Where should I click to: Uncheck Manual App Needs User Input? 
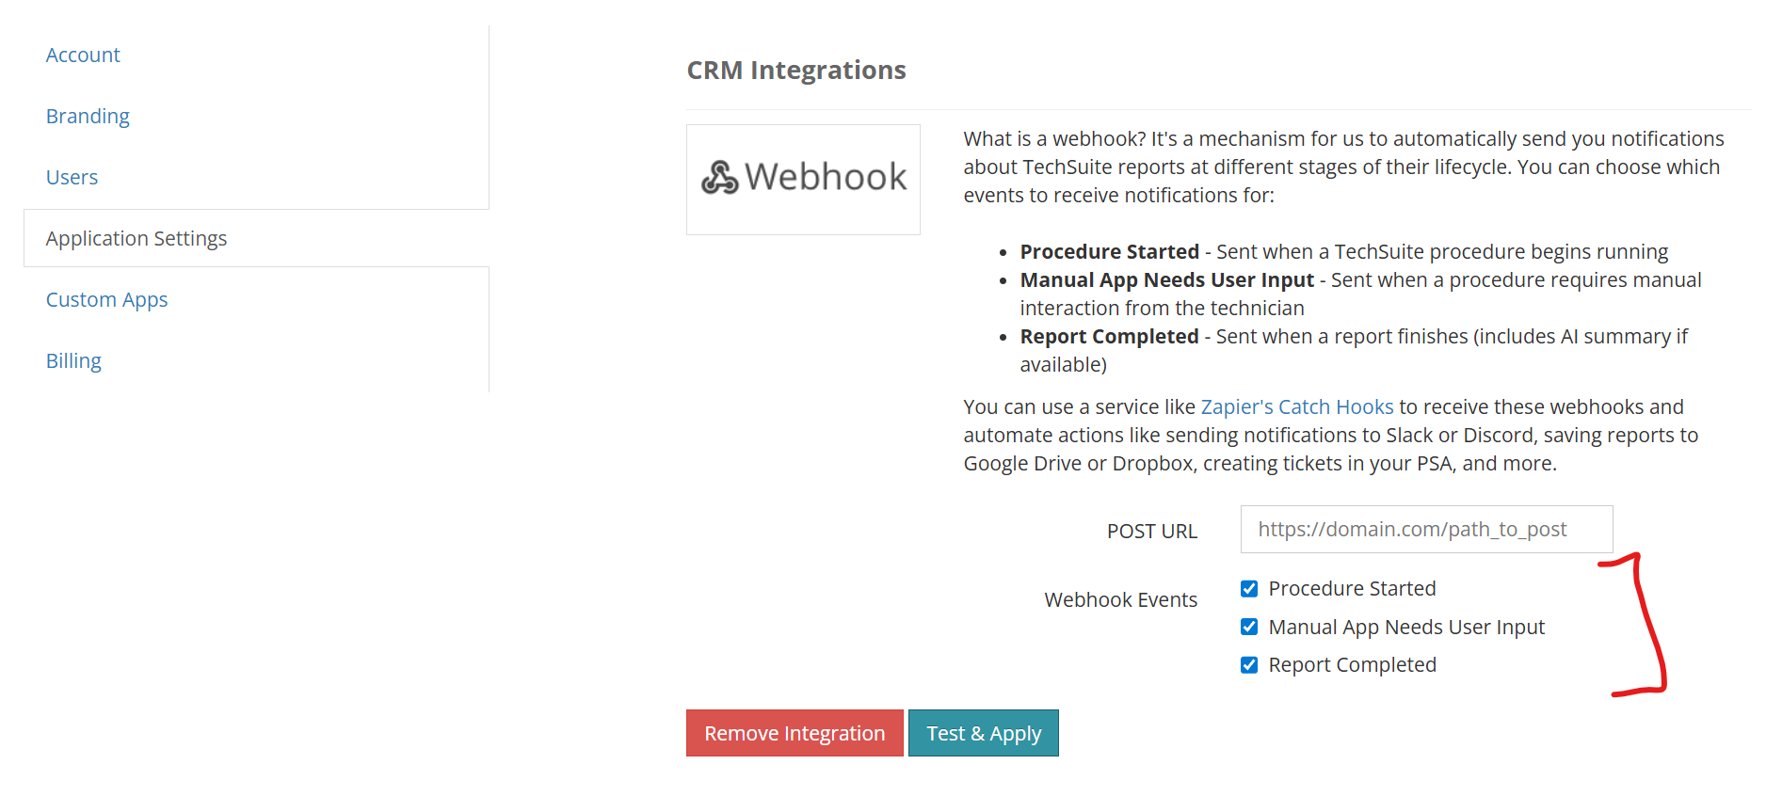click(x=1249, y=627)
